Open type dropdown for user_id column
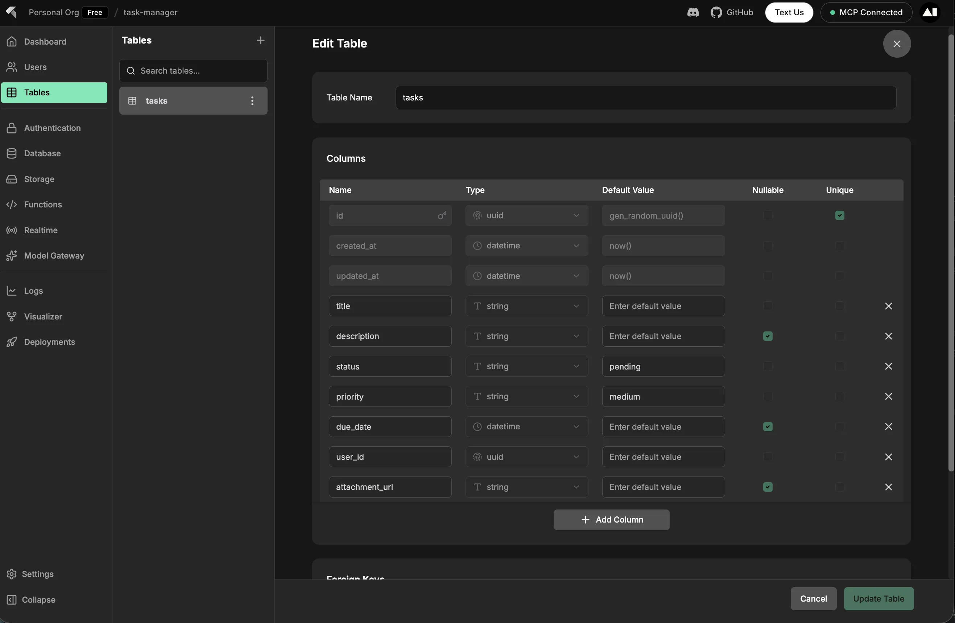The image size is (955, 623). pyautogui.click(x=527, y=457)
